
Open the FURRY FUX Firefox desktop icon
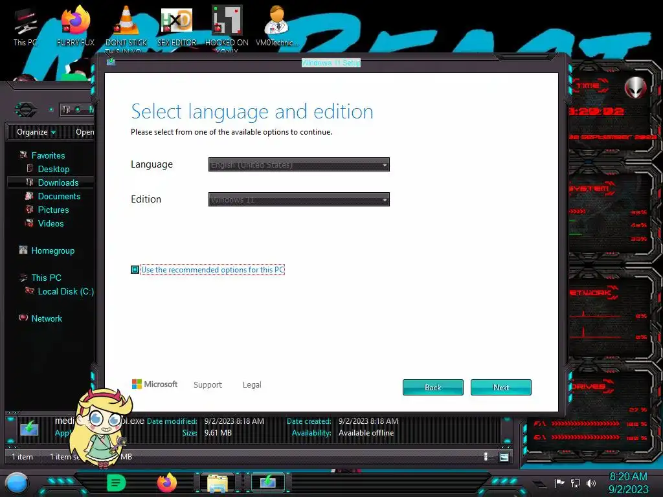pos(76,26)
